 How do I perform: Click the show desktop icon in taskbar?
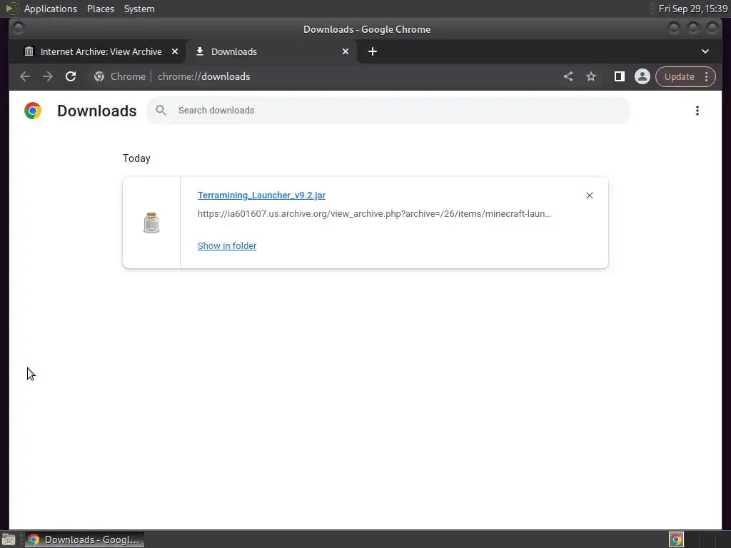coord(9,539)
